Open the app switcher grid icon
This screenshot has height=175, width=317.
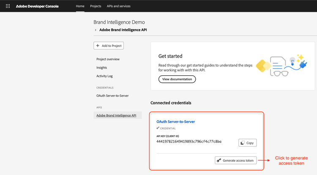(x=8, y=6)
